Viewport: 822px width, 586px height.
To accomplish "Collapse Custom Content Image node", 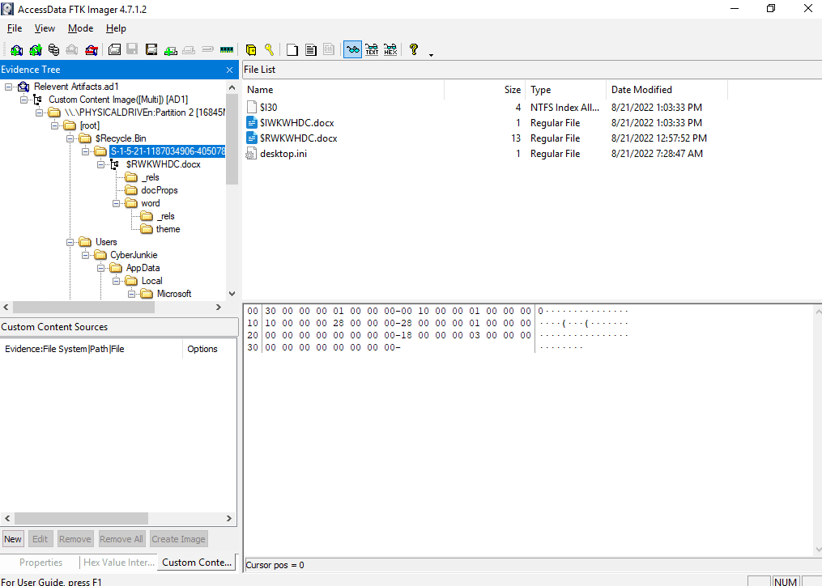I will click(x=23, y=100).
